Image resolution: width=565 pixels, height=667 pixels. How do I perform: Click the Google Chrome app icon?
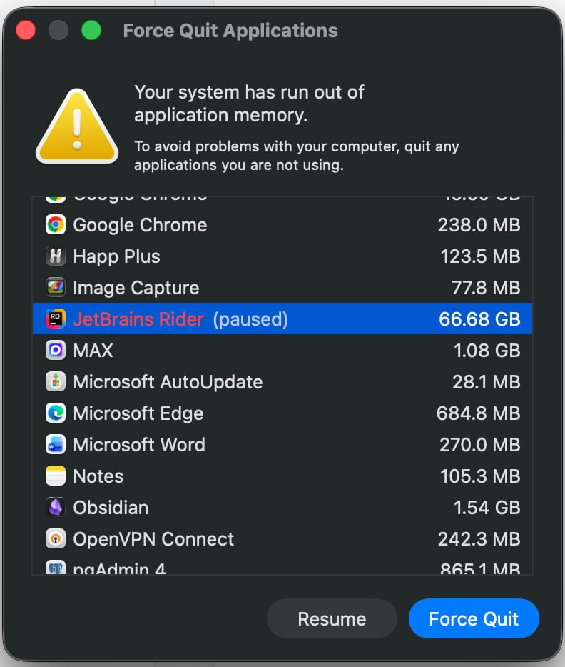[56, 225]
